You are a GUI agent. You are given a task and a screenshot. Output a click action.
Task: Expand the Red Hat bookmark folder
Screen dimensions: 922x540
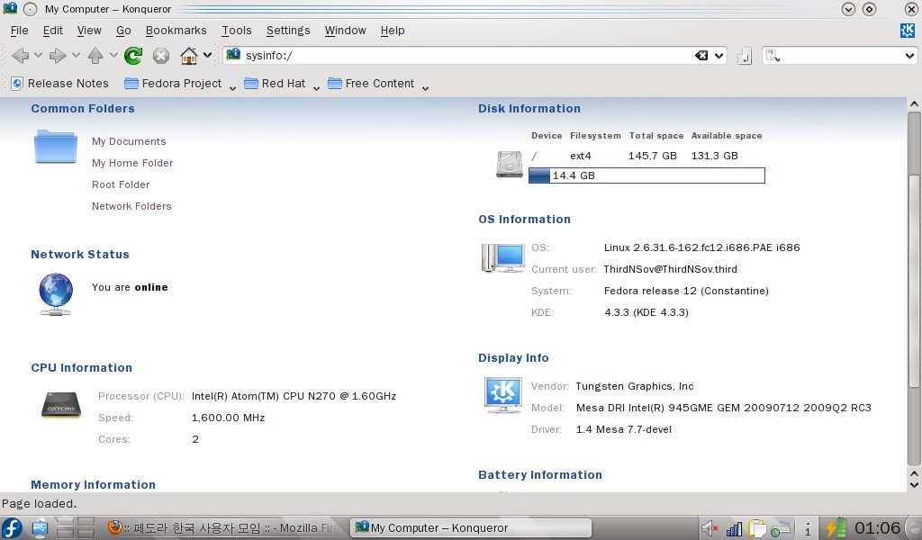click(x=281, y=84)
